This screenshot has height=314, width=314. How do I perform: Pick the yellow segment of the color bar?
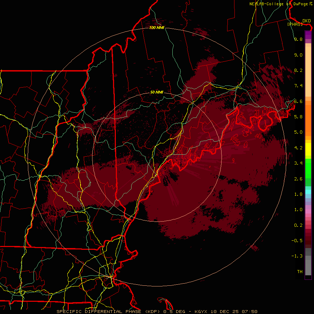pyautogui.click(x=308, y=149)
